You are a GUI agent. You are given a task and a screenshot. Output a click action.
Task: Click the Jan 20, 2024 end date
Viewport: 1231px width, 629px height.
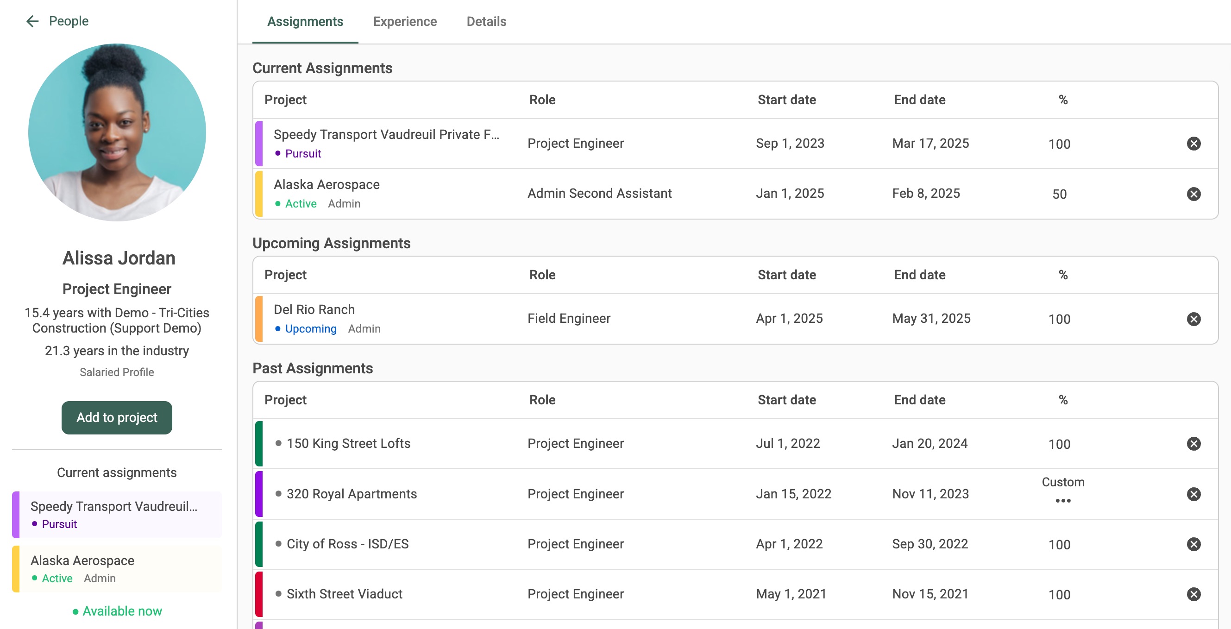point(930,443)
